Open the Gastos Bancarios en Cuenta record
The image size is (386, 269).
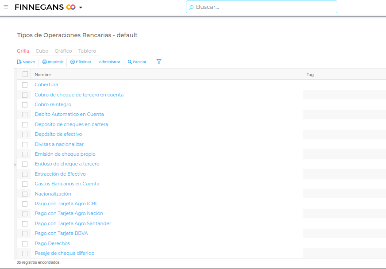coord(67,184)
